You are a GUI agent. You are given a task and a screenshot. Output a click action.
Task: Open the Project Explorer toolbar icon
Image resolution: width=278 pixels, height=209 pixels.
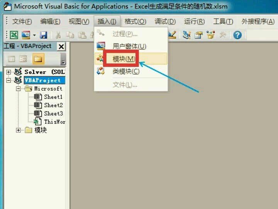pos(187,35)
